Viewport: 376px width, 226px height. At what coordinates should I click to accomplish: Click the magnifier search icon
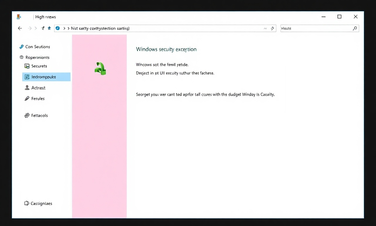355,28
